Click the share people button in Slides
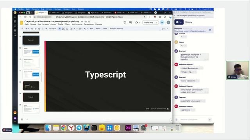The width and height of the screenshot is (250, 140). [162, 23]
